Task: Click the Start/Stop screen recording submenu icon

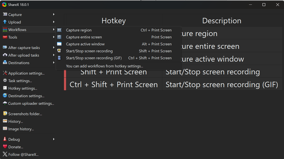Action: (59, 51)
